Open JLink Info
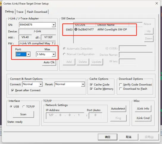 pos(143,108)
